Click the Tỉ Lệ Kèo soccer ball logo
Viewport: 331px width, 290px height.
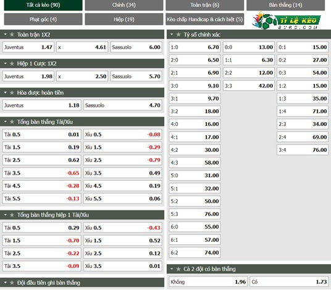coord(286,20)
